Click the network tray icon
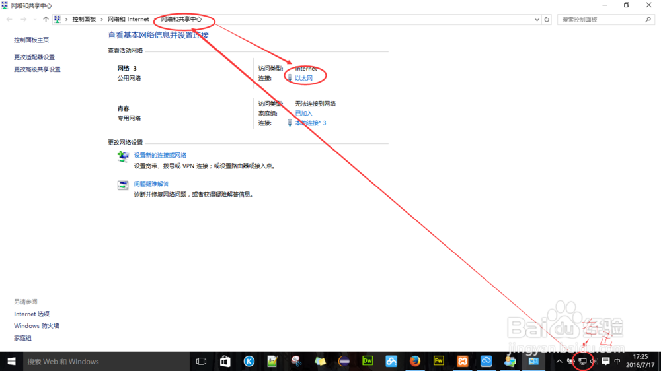Viewport: 661px width, 371px height. point(582,361)
